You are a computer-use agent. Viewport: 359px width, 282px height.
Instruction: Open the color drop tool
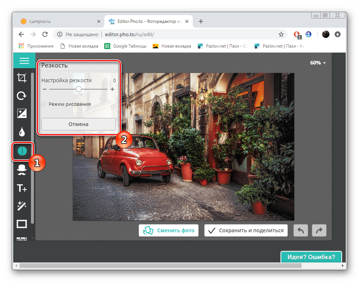pos(22,132)
